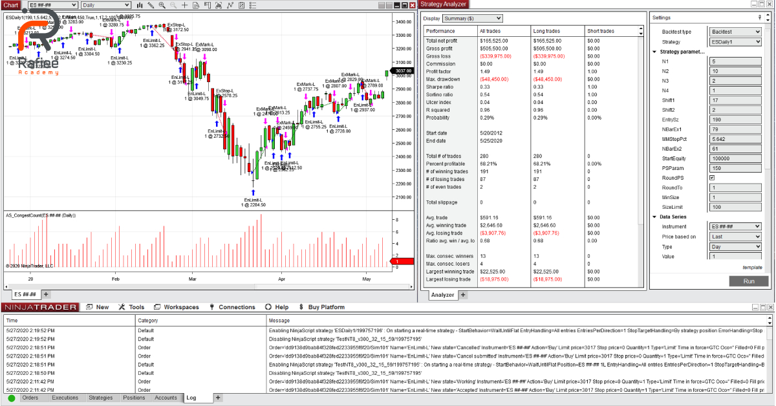This screenshot has height=406, width=776.
Task: Open the chart Properties list icon
Action: (253, 5)
